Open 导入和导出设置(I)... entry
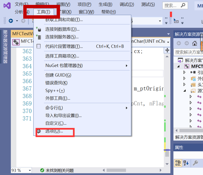Image resolution: width=203 pixels, height=175 pixels. pyautogui.click(x=82, y=116)
